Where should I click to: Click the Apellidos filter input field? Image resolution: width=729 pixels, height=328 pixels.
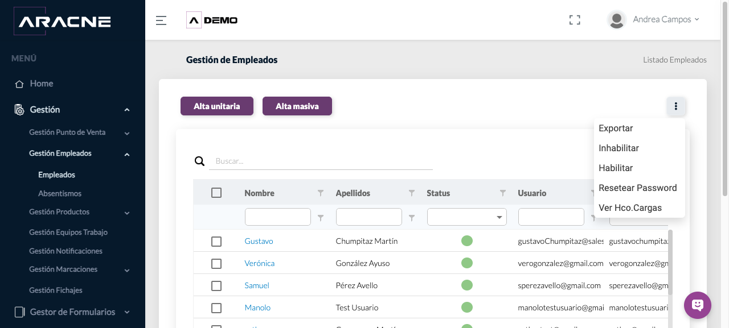369,217
